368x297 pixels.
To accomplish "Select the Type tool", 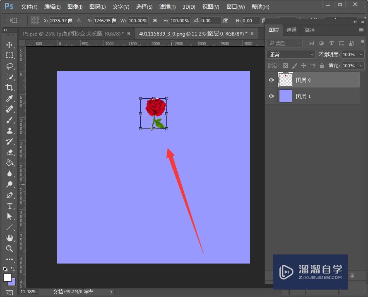I will coord(10,206).
